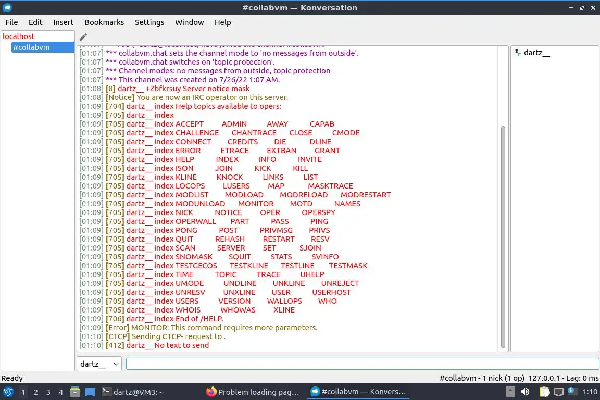Click the word CHANTRACE in chat log
This screenshot has height=400, width=600.
254,133
